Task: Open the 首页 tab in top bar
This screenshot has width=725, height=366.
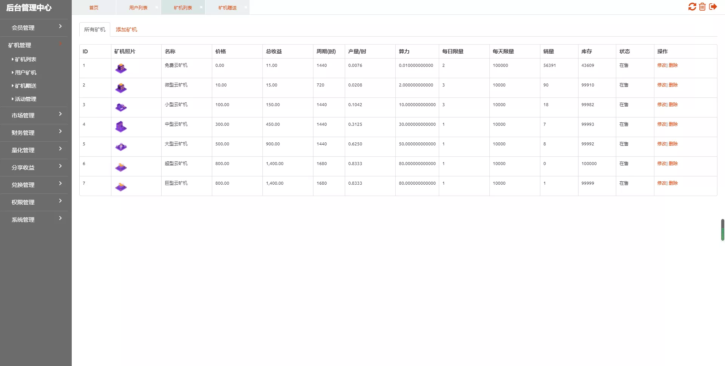Action: (94, 8)
